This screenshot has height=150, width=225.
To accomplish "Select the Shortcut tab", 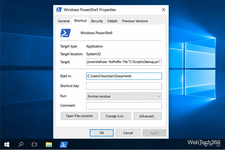I will [80, 21].
